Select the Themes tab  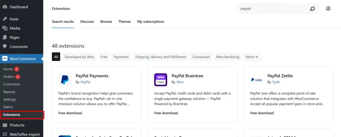click(125, 22)
